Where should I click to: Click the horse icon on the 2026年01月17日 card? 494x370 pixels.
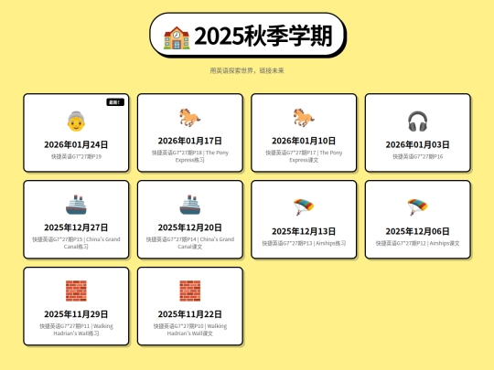click(190, 117)
